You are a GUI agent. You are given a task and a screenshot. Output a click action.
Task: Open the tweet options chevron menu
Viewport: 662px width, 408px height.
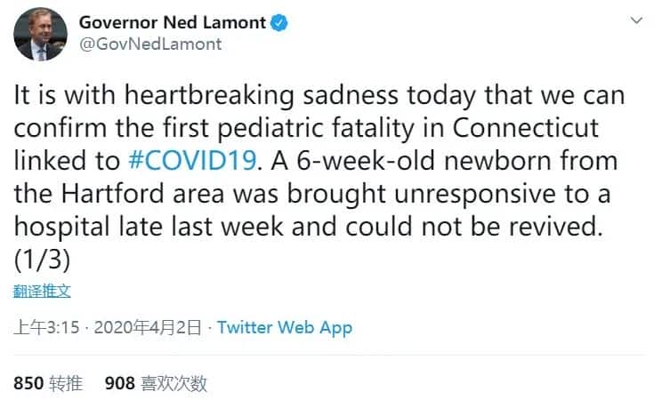(x=636, y=20)
